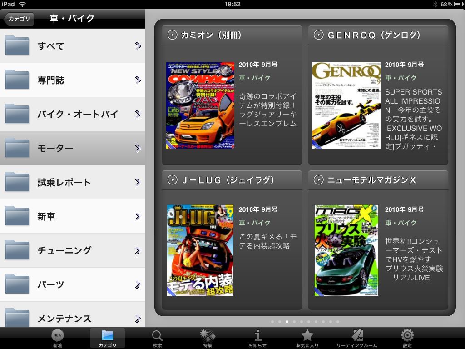Open the パーツ folder icon
The width and height of the screenshot is (465, 349).
pyautogui.click(x=17, y=284)
